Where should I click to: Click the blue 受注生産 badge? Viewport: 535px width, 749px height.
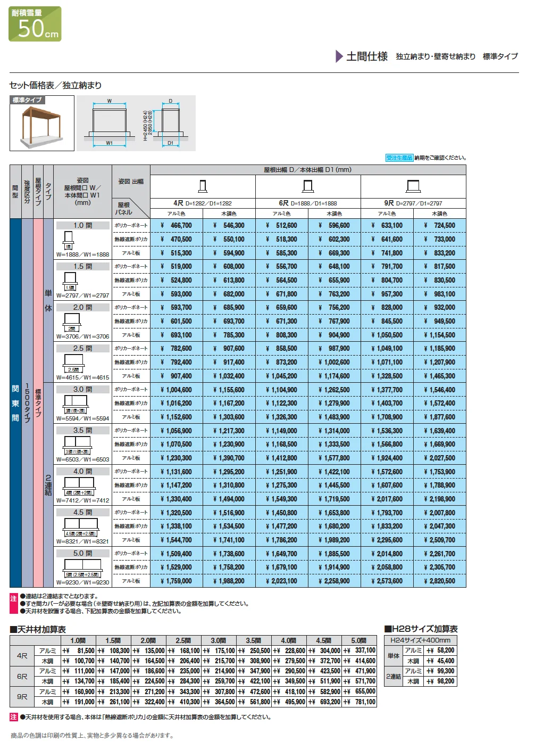(399, 158)
